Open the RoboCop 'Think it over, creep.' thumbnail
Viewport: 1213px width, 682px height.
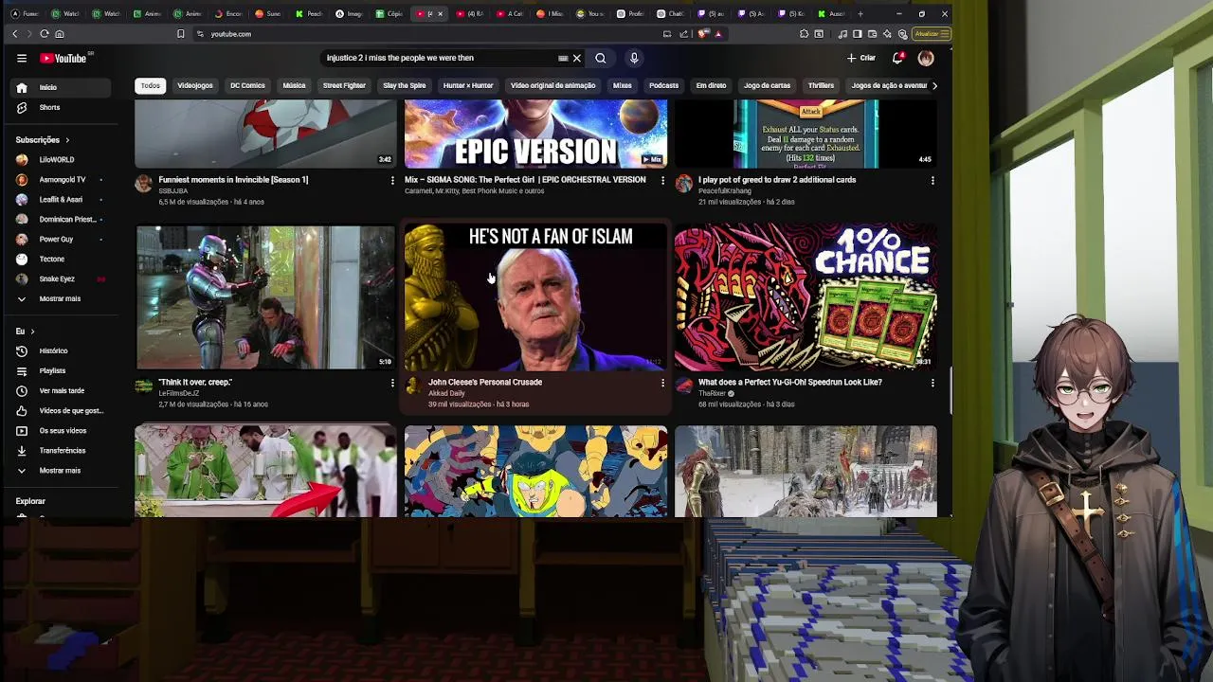point(265,296)
